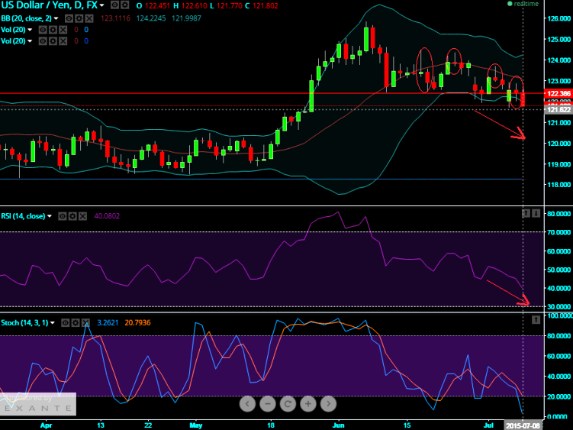
Task: Toggle eye icon of the upper Vol (20)
Action: (x=43, y=30)
